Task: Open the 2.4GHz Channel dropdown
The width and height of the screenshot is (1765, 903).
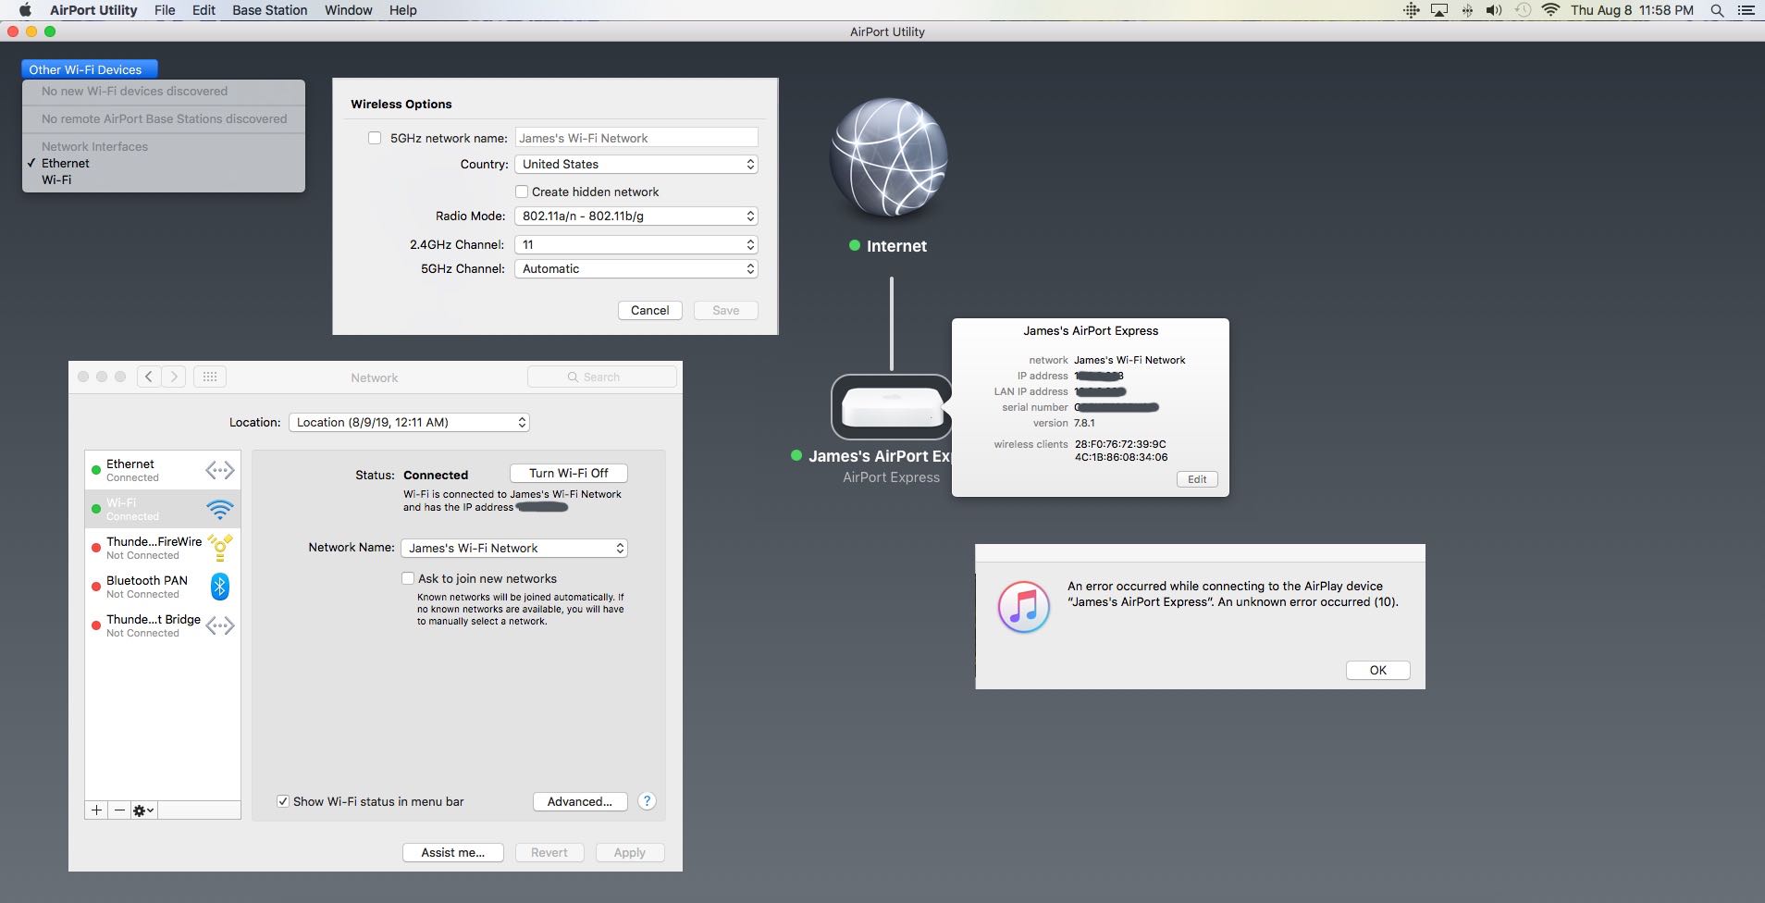Action: [636, 244]
